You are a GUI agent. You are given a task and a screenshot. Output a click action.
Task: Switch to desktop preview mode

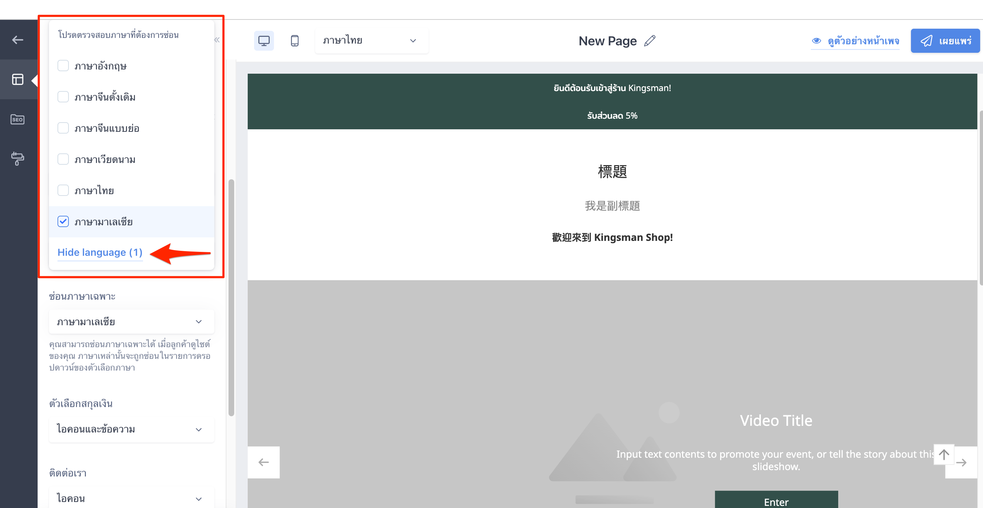[x=264, y=40]
